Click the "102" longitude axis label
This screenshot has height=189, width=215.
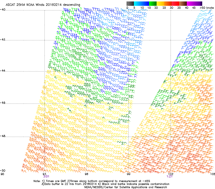coord(171,174)
